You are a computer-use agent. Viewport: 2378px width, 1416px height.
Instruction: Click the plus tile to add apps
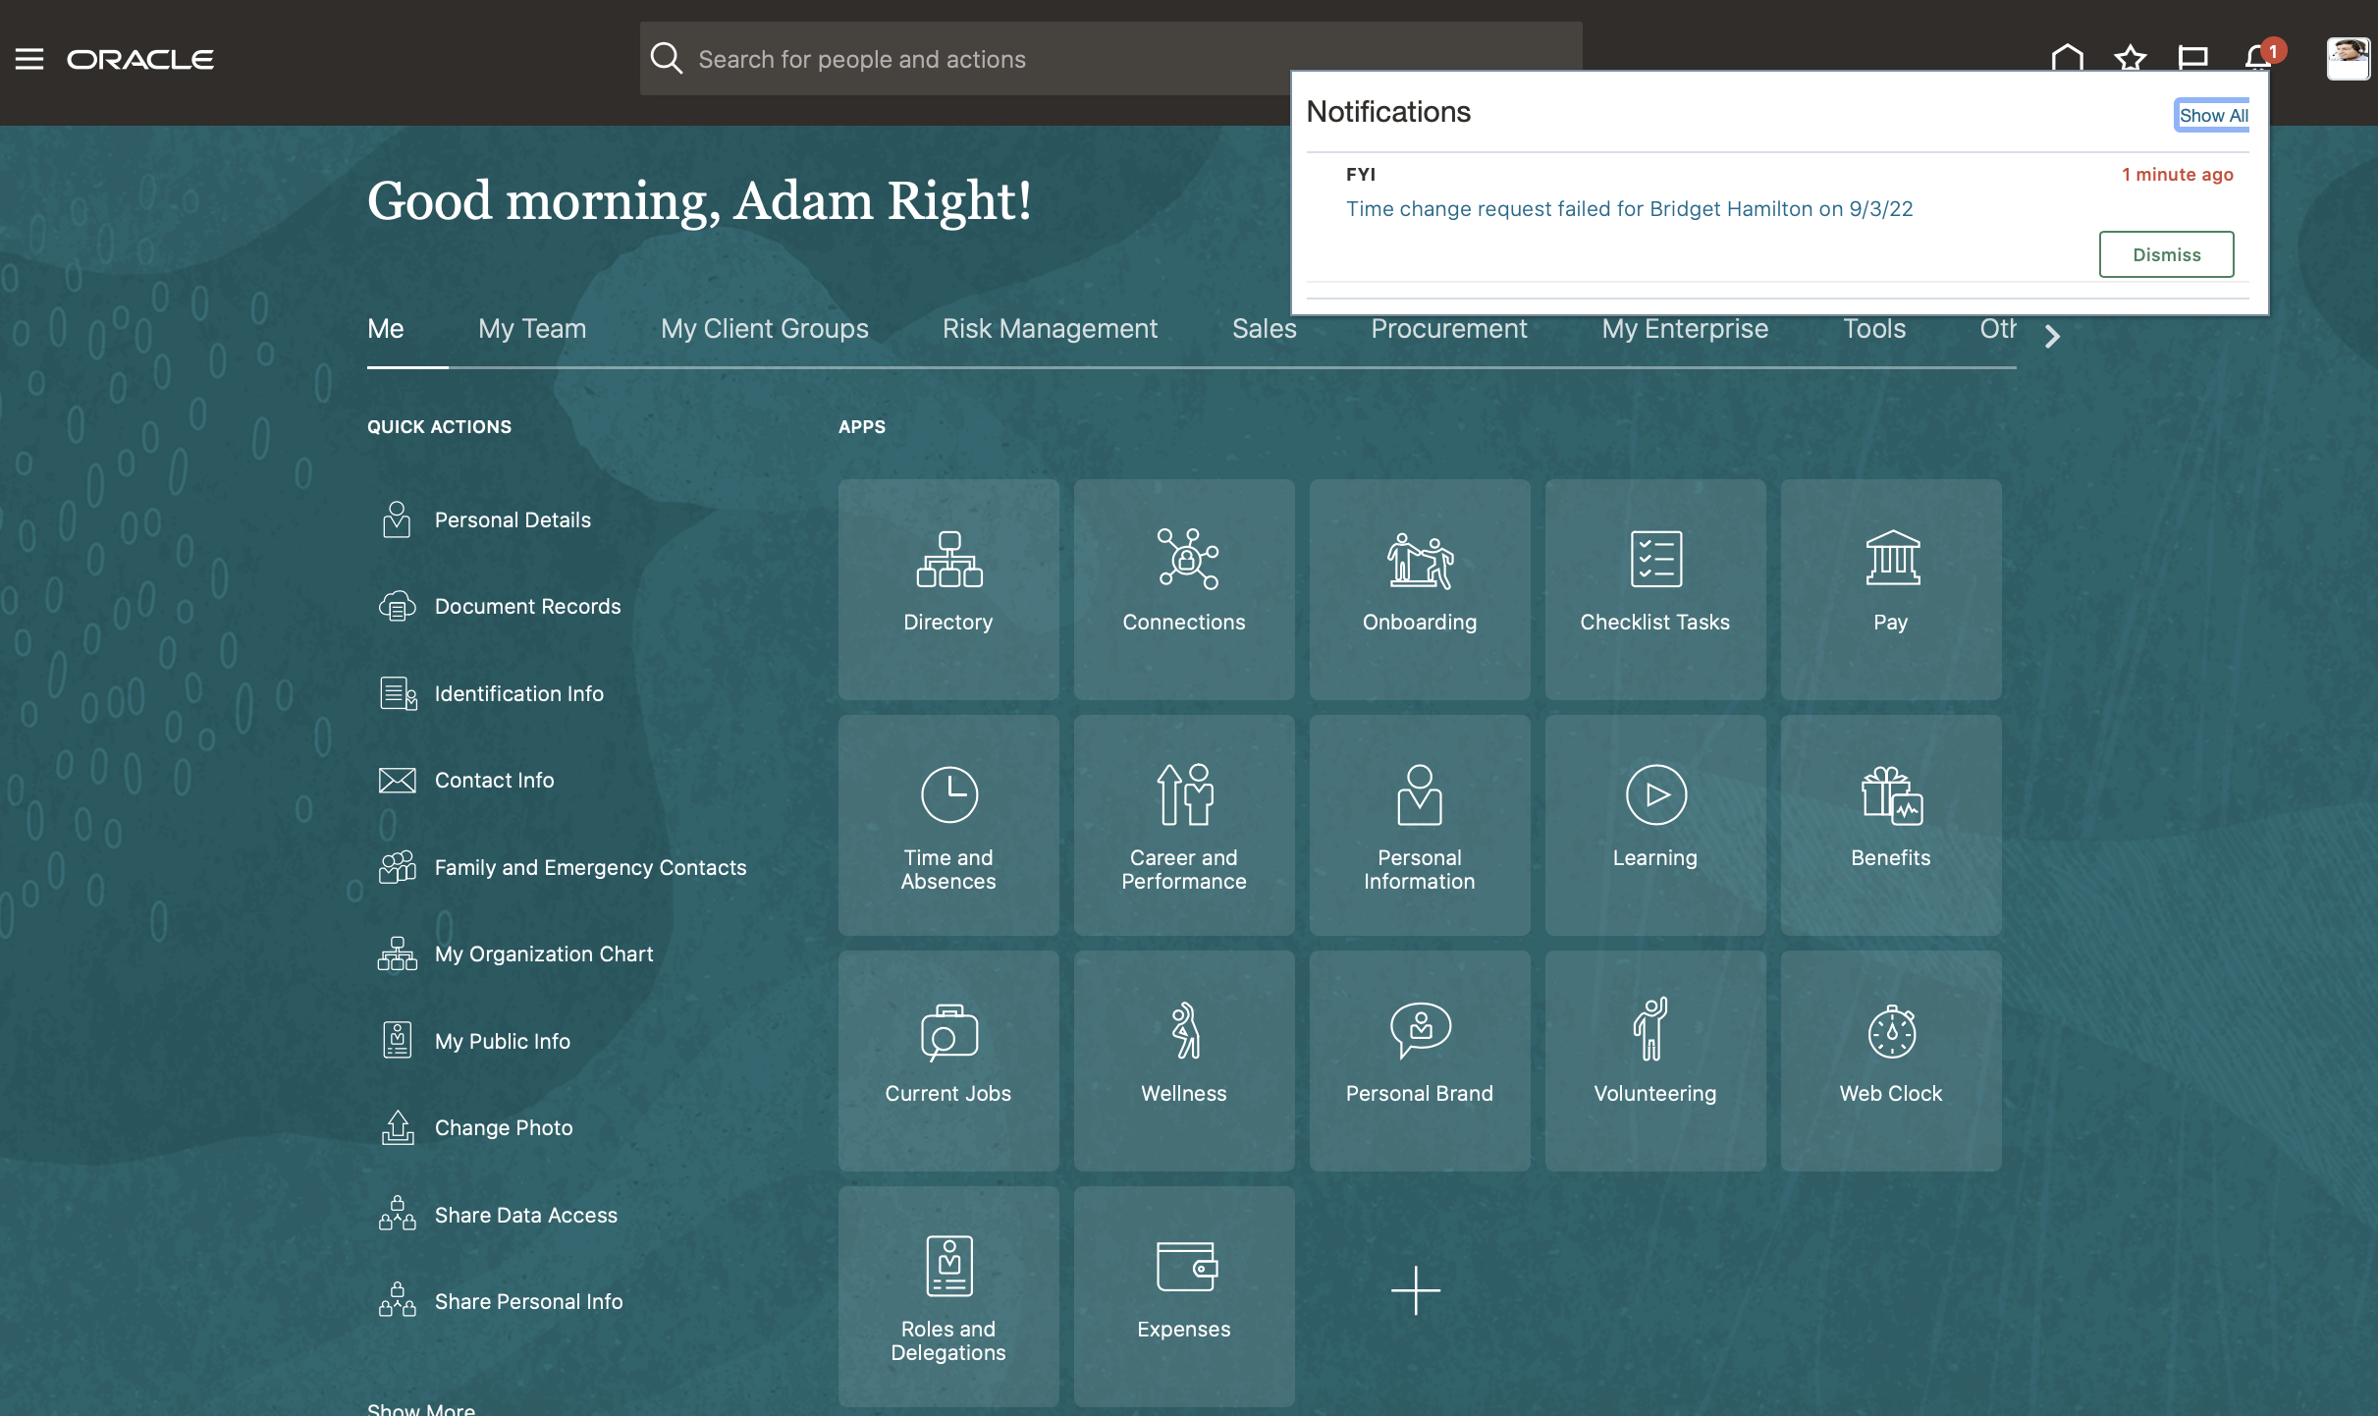pos(1415,1290)
